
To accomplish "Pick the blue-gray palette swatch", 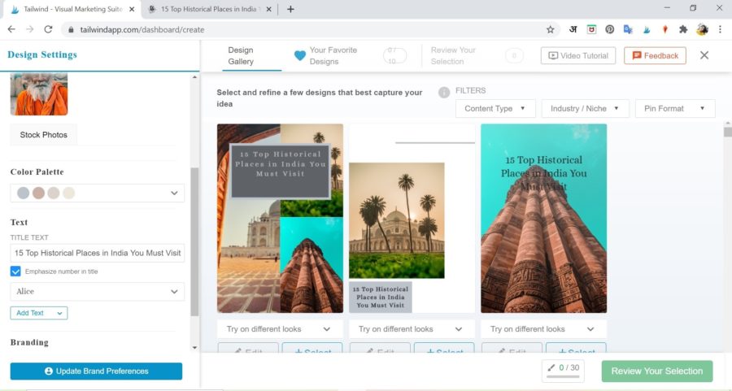I will tap(24, 193).
